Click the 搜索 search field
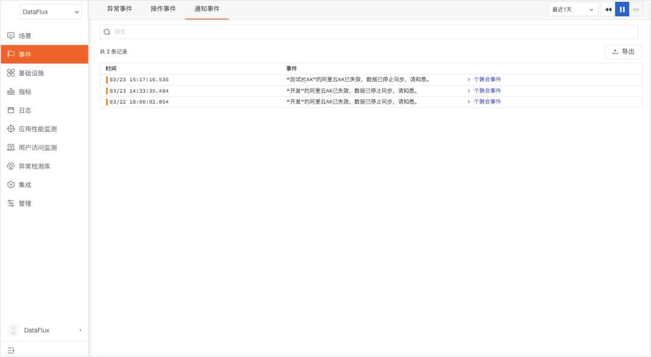 369,32
